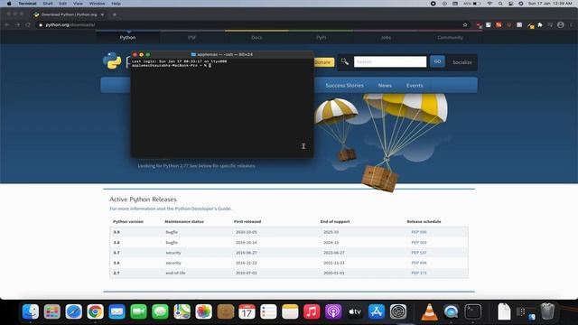The height and width of the screenshot is (325, 578).
Task: Switch to the Jobs site tab
Action: (x=386, y=37)
